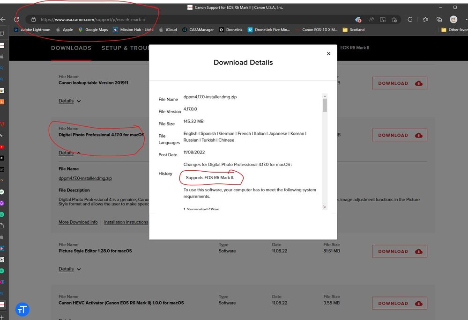The height and width of the screenshot is (320, 468).
Task: Expand Details for Picture Style Editor
Action: (69, 269)
